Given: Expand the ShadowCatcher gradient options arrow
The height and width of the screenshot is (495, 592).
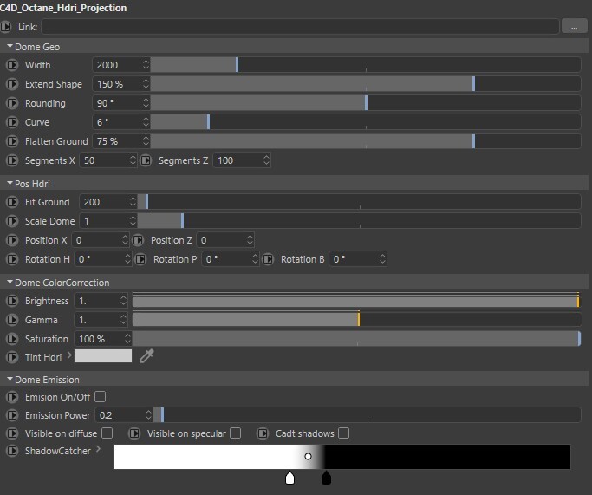Looking at the screenshot, I should (98, 449).
